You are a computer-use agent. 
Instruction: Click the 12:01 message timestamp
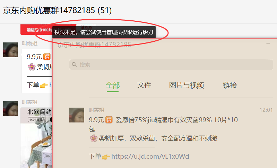[266, 110]
